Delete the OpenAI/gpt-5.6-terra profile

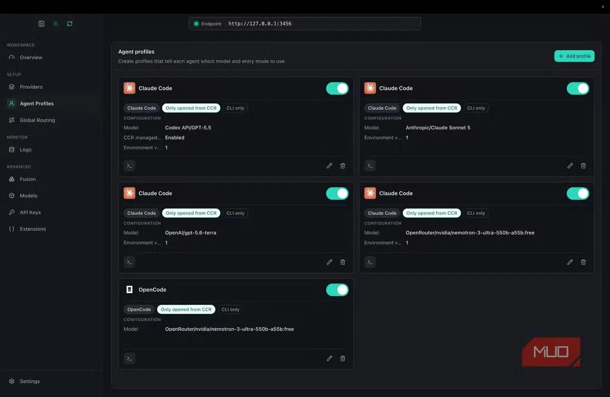point(343,262)
